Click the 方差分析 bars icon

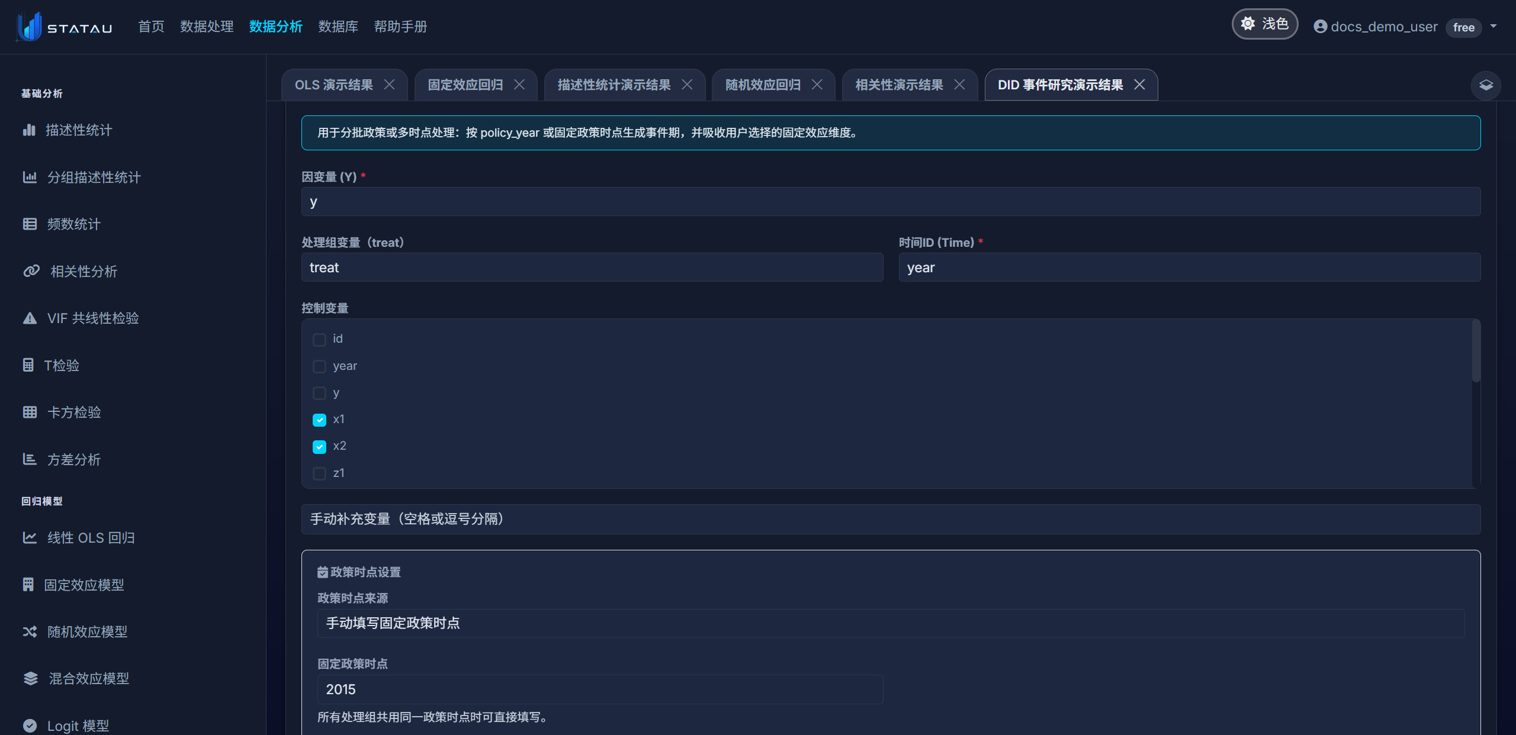(30, 459)
